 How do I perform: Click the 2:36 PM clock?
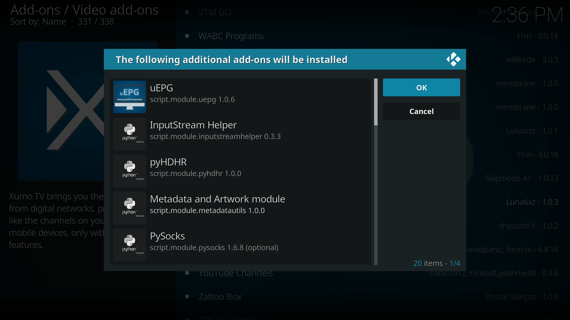pyautogui.click(x=528, y=15)
